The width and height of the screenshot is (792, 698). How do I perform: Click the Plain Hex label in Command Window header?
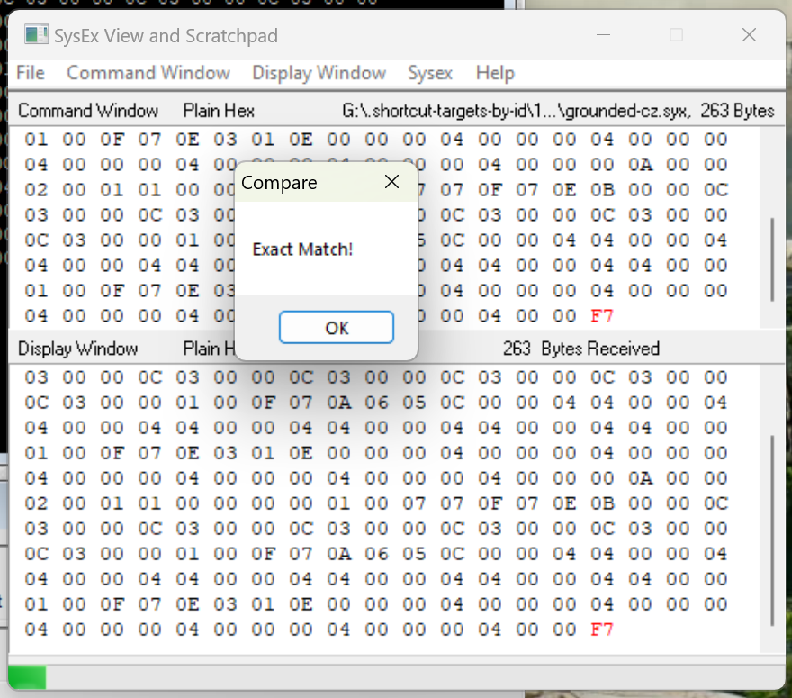tap(219, 111)
